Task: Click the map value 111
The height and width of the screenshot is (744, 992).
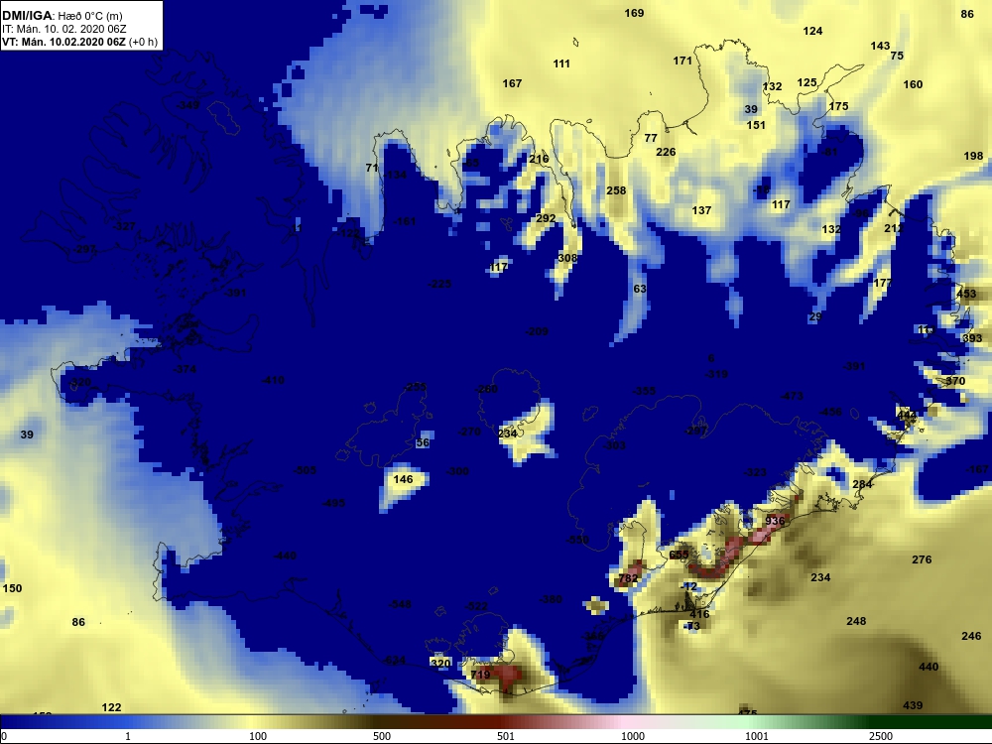Action: pos(561,63)
